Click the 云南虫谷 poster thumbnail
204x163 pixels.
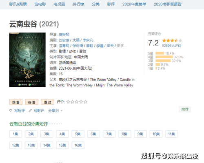click(27, 59)
